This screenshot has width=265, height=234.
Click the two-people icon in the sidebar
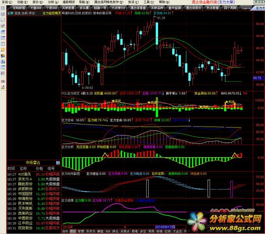3,56
